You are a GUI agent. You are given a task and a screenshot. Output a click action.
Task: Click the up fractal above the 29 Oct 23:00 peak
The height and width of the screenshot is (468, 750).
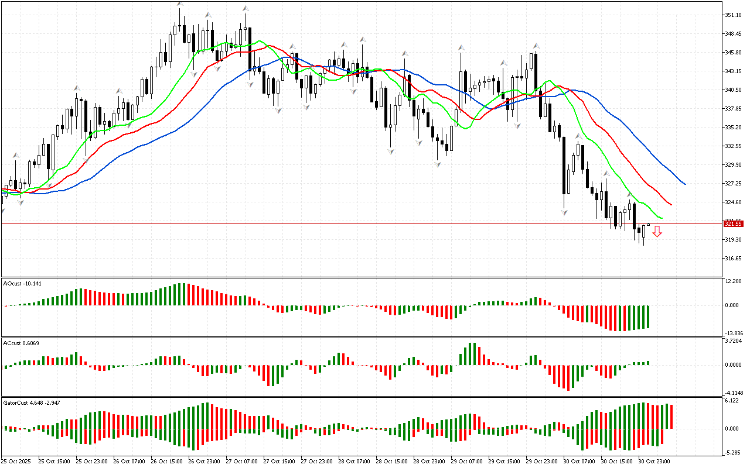click(x=536, y=45)
